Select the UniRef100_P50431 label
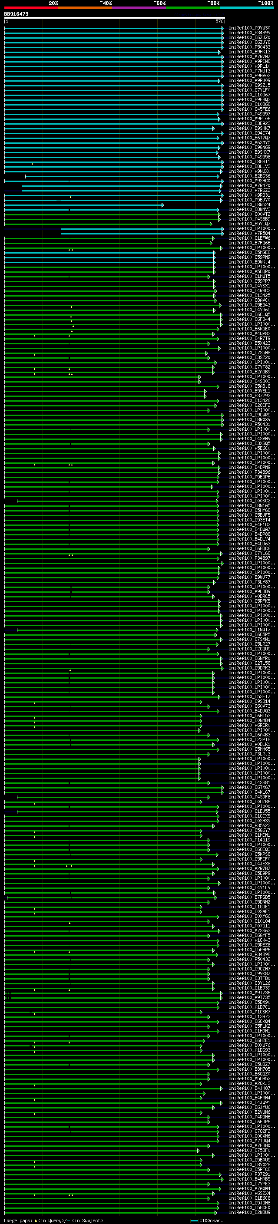This screenshot has height=1224, width=278. pyautogui.click(x=249, y=424)
